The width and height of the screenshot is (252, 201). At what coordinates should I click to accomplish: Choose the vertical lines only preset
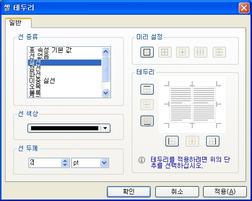click(x=201, y=52)
